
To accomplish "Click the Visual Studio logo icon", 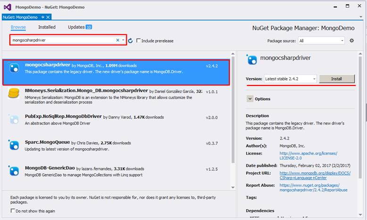I will click(x=7, y=7).
